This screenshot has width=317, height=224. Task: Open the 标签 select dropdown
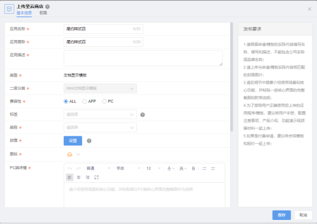[100, 115]
